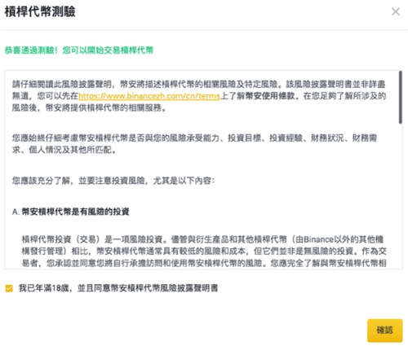408x346 pixels.
Task: Click the paragraph starting 您應始終仔細考慮
Action: tap(194, 144)
